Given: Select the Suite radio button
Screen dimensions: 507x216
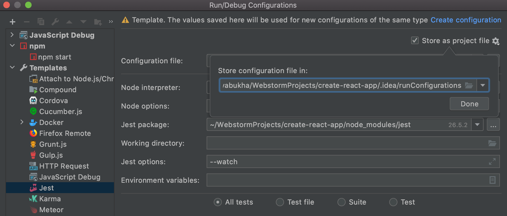Looking at the screenshot, I should point(342,202).
